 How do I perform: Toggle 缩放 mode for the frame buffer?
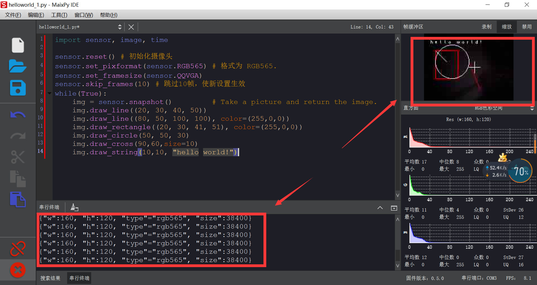[x=506, y=27]
